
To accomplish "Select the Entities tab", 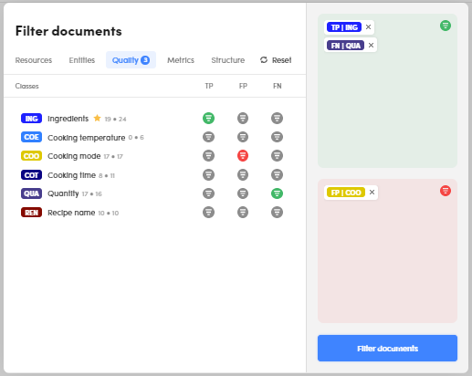I will [x=82, y=60].
